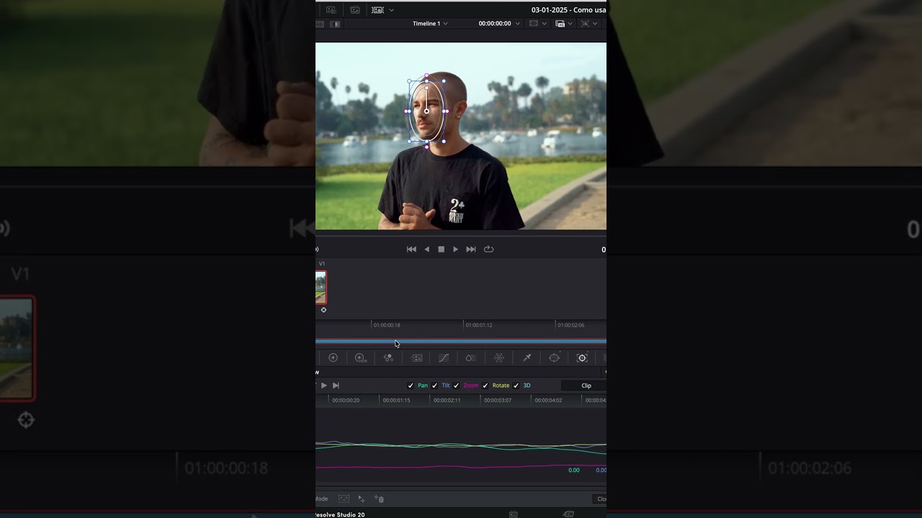This screenshot has height=518, width=922.
Task: Play the viewer forward
Action: pyautogui.click(x=455, y=249)
